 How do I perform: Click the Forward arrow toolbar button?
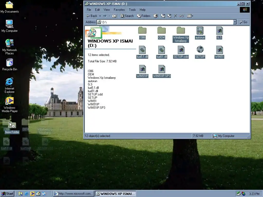pyautogui.click(x=105, y=16)
